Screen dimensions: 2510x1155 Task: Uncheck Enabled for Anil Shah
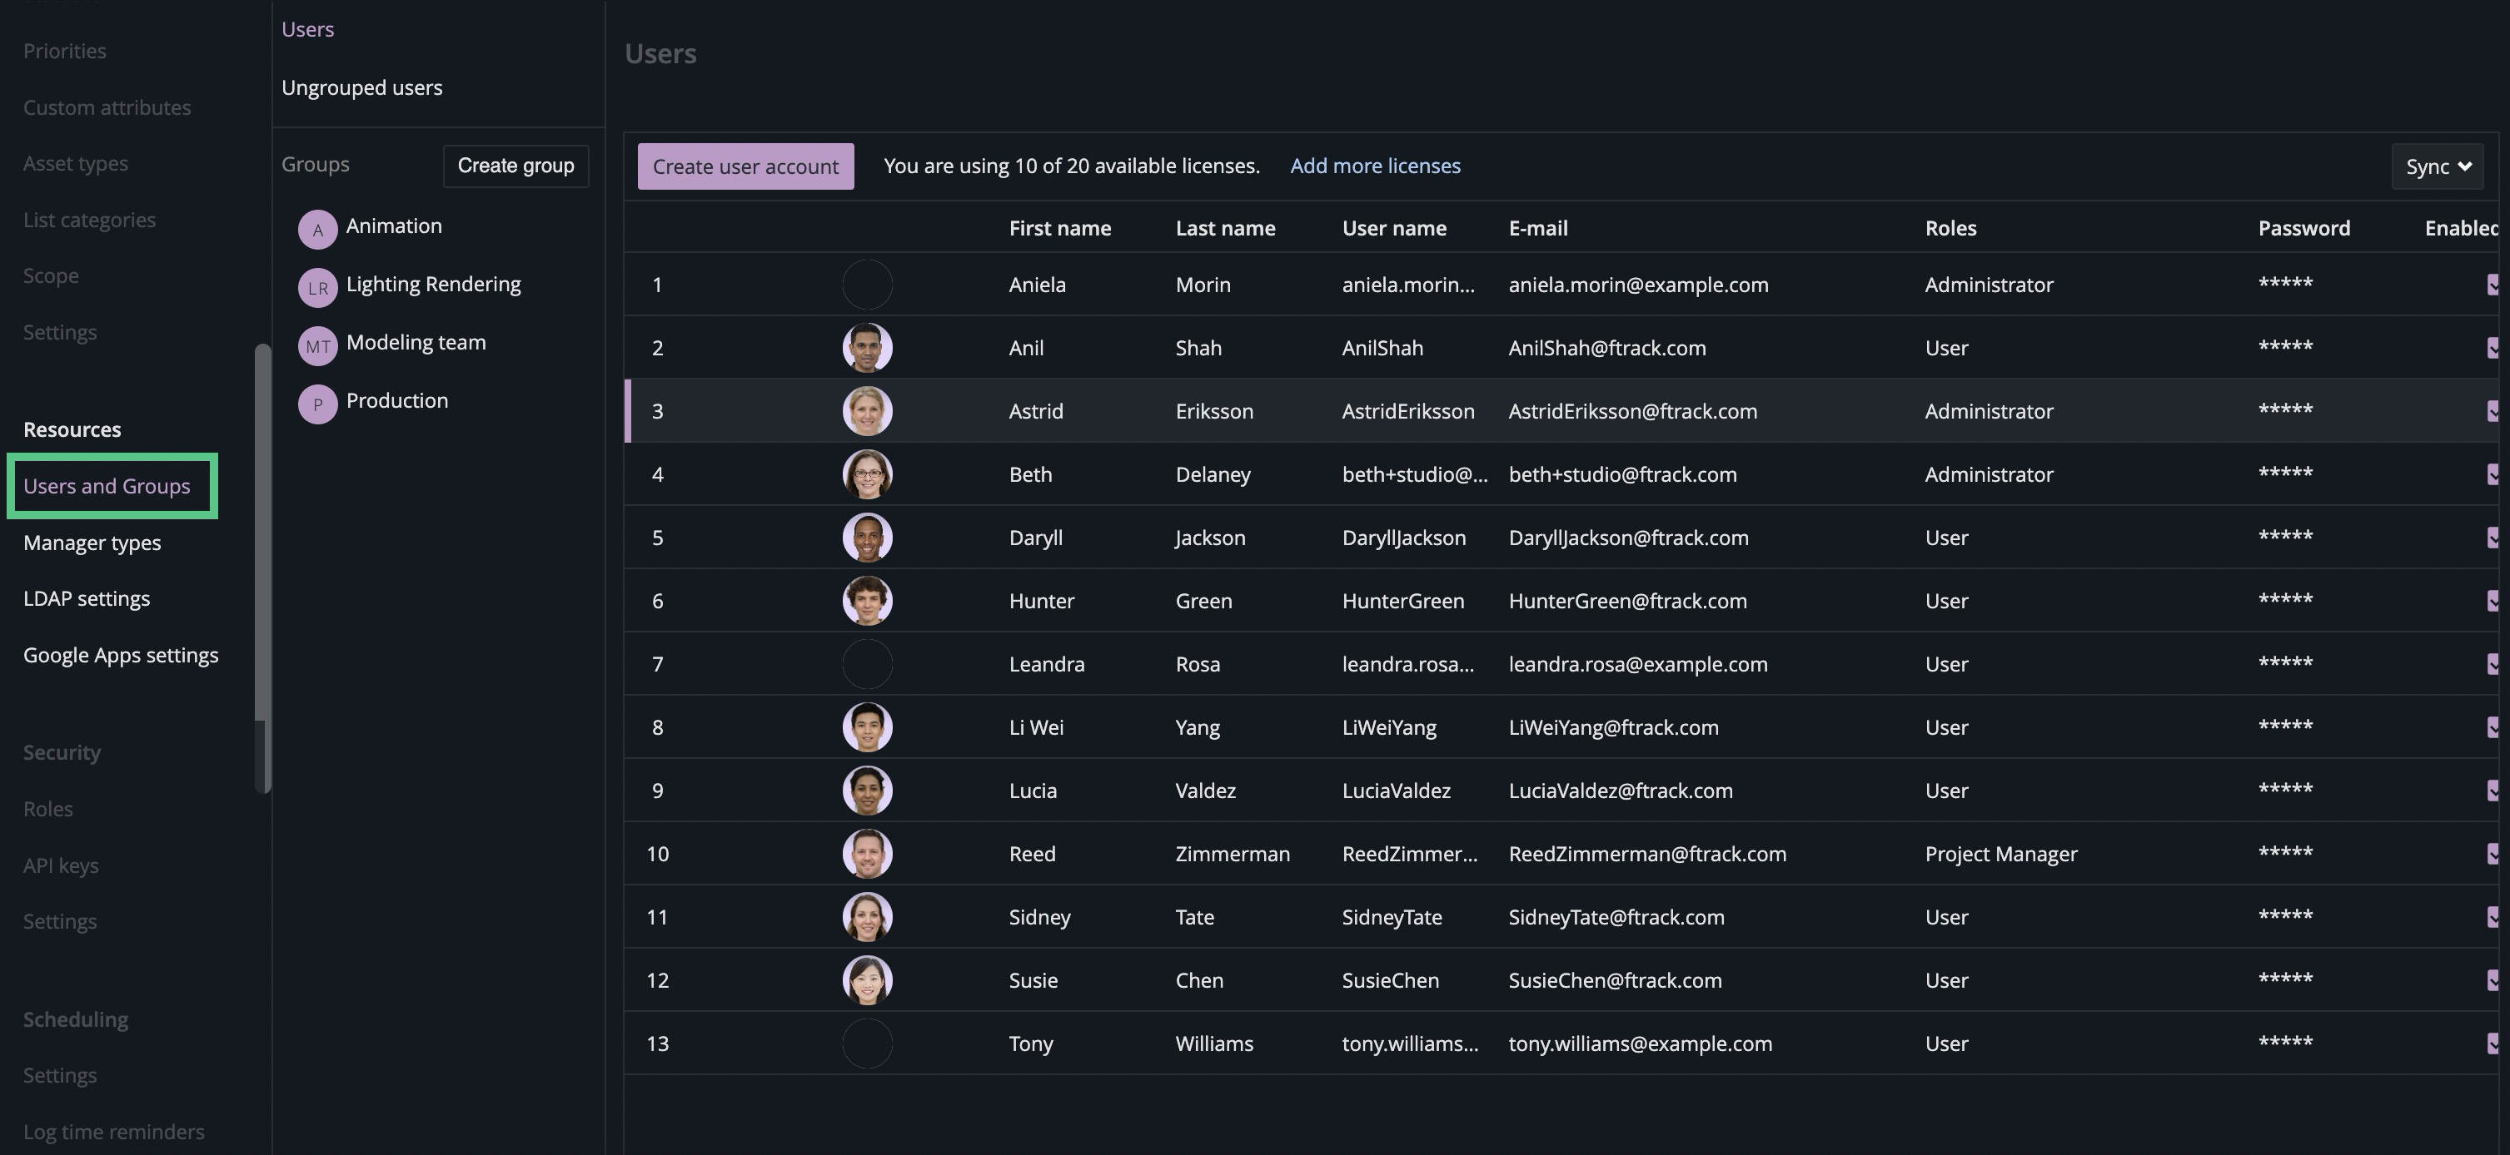2492,348
